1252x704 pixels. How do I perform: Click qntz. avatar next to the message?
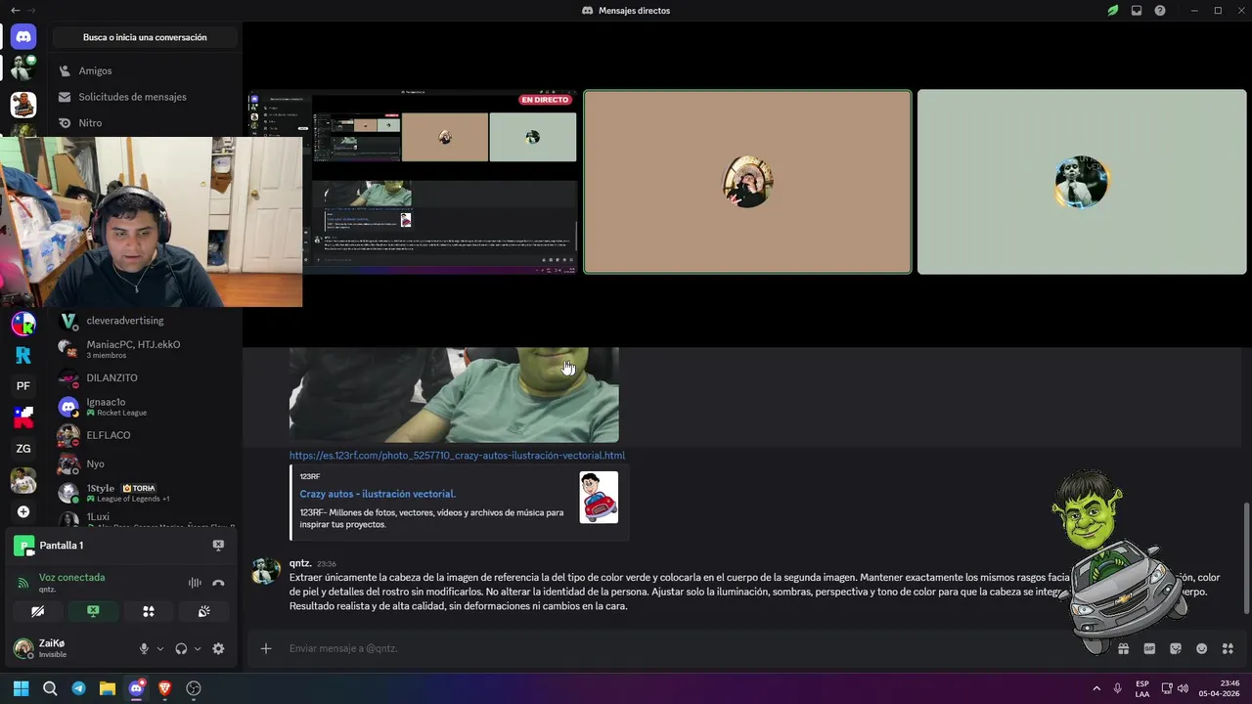tap(266, 571)
